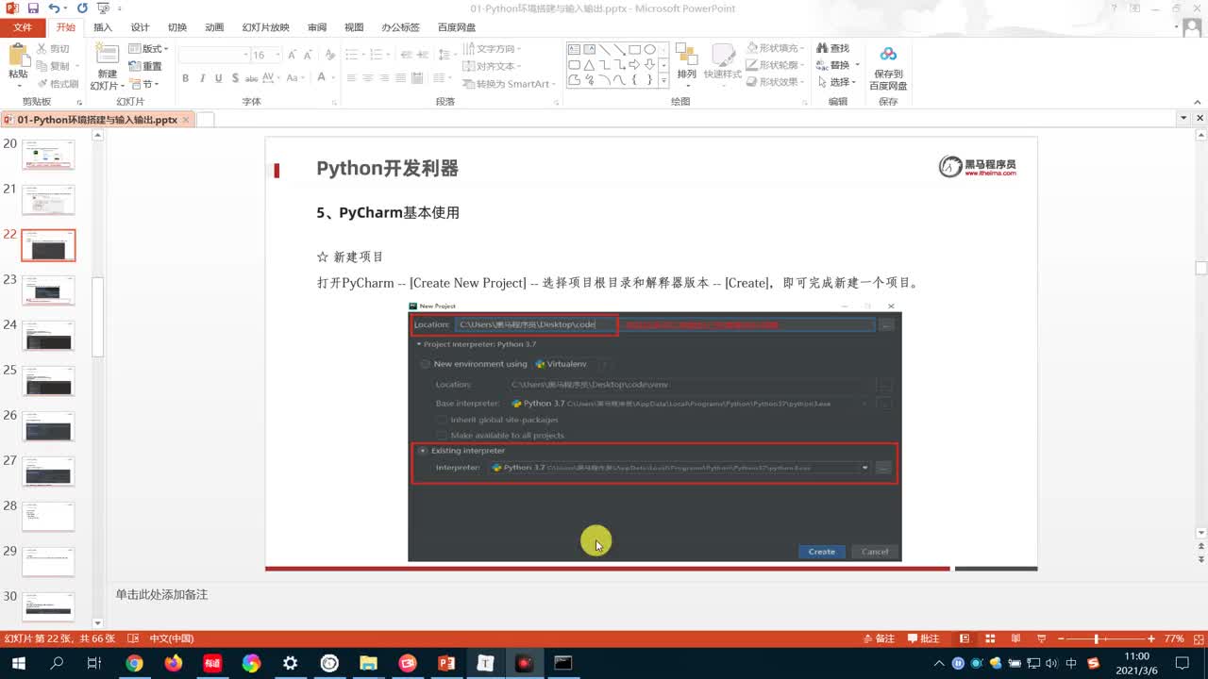Center-align the paragraph text
Screen dimensions: 1208x679
click(368, 78)
